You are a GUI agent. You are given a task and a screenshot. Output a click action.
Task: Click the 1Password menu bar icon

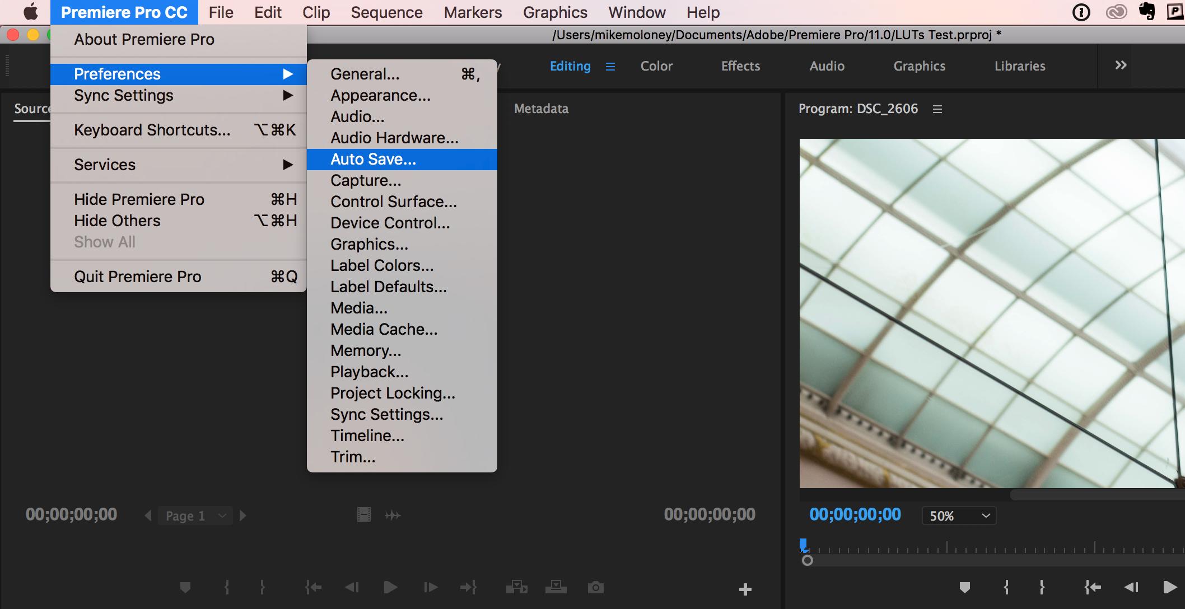pos(1081,12)
